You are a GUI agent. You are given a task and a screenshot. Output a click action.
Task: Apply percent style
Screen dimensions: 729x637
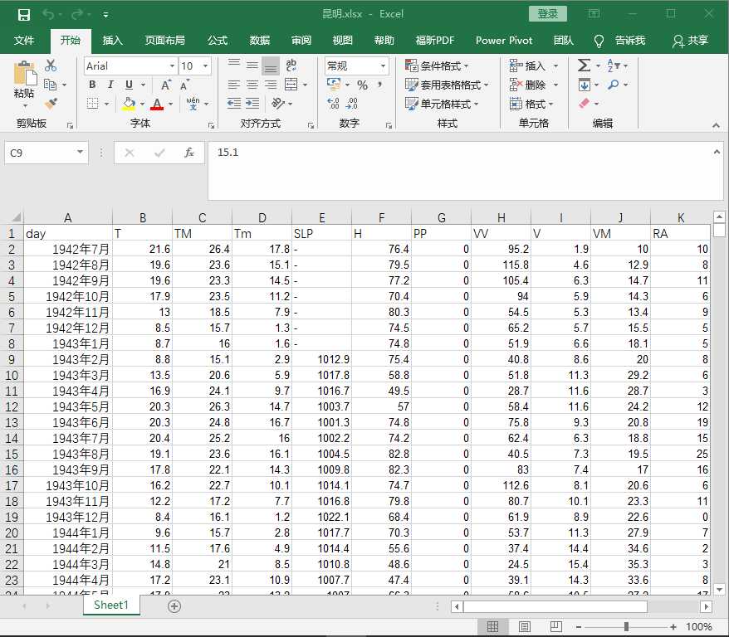362,85
